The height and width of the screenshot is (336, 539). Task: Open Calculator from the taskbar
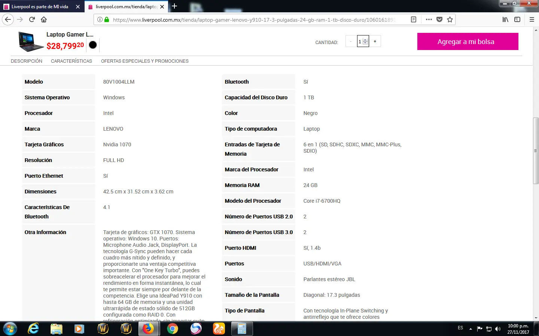pyautogui.click(x=242, y=329)
